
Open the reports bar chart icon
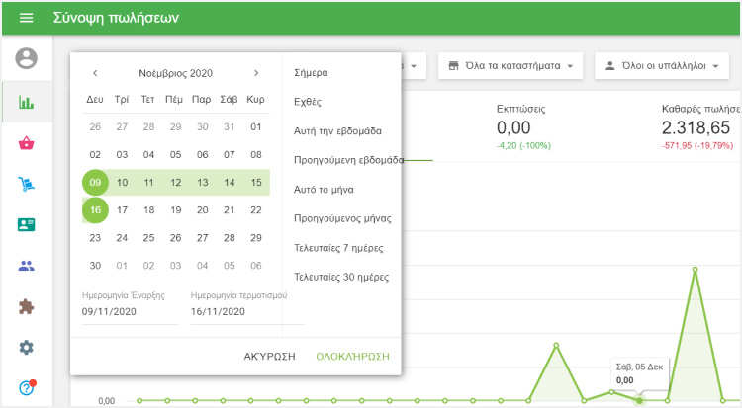tap(27, 102)
